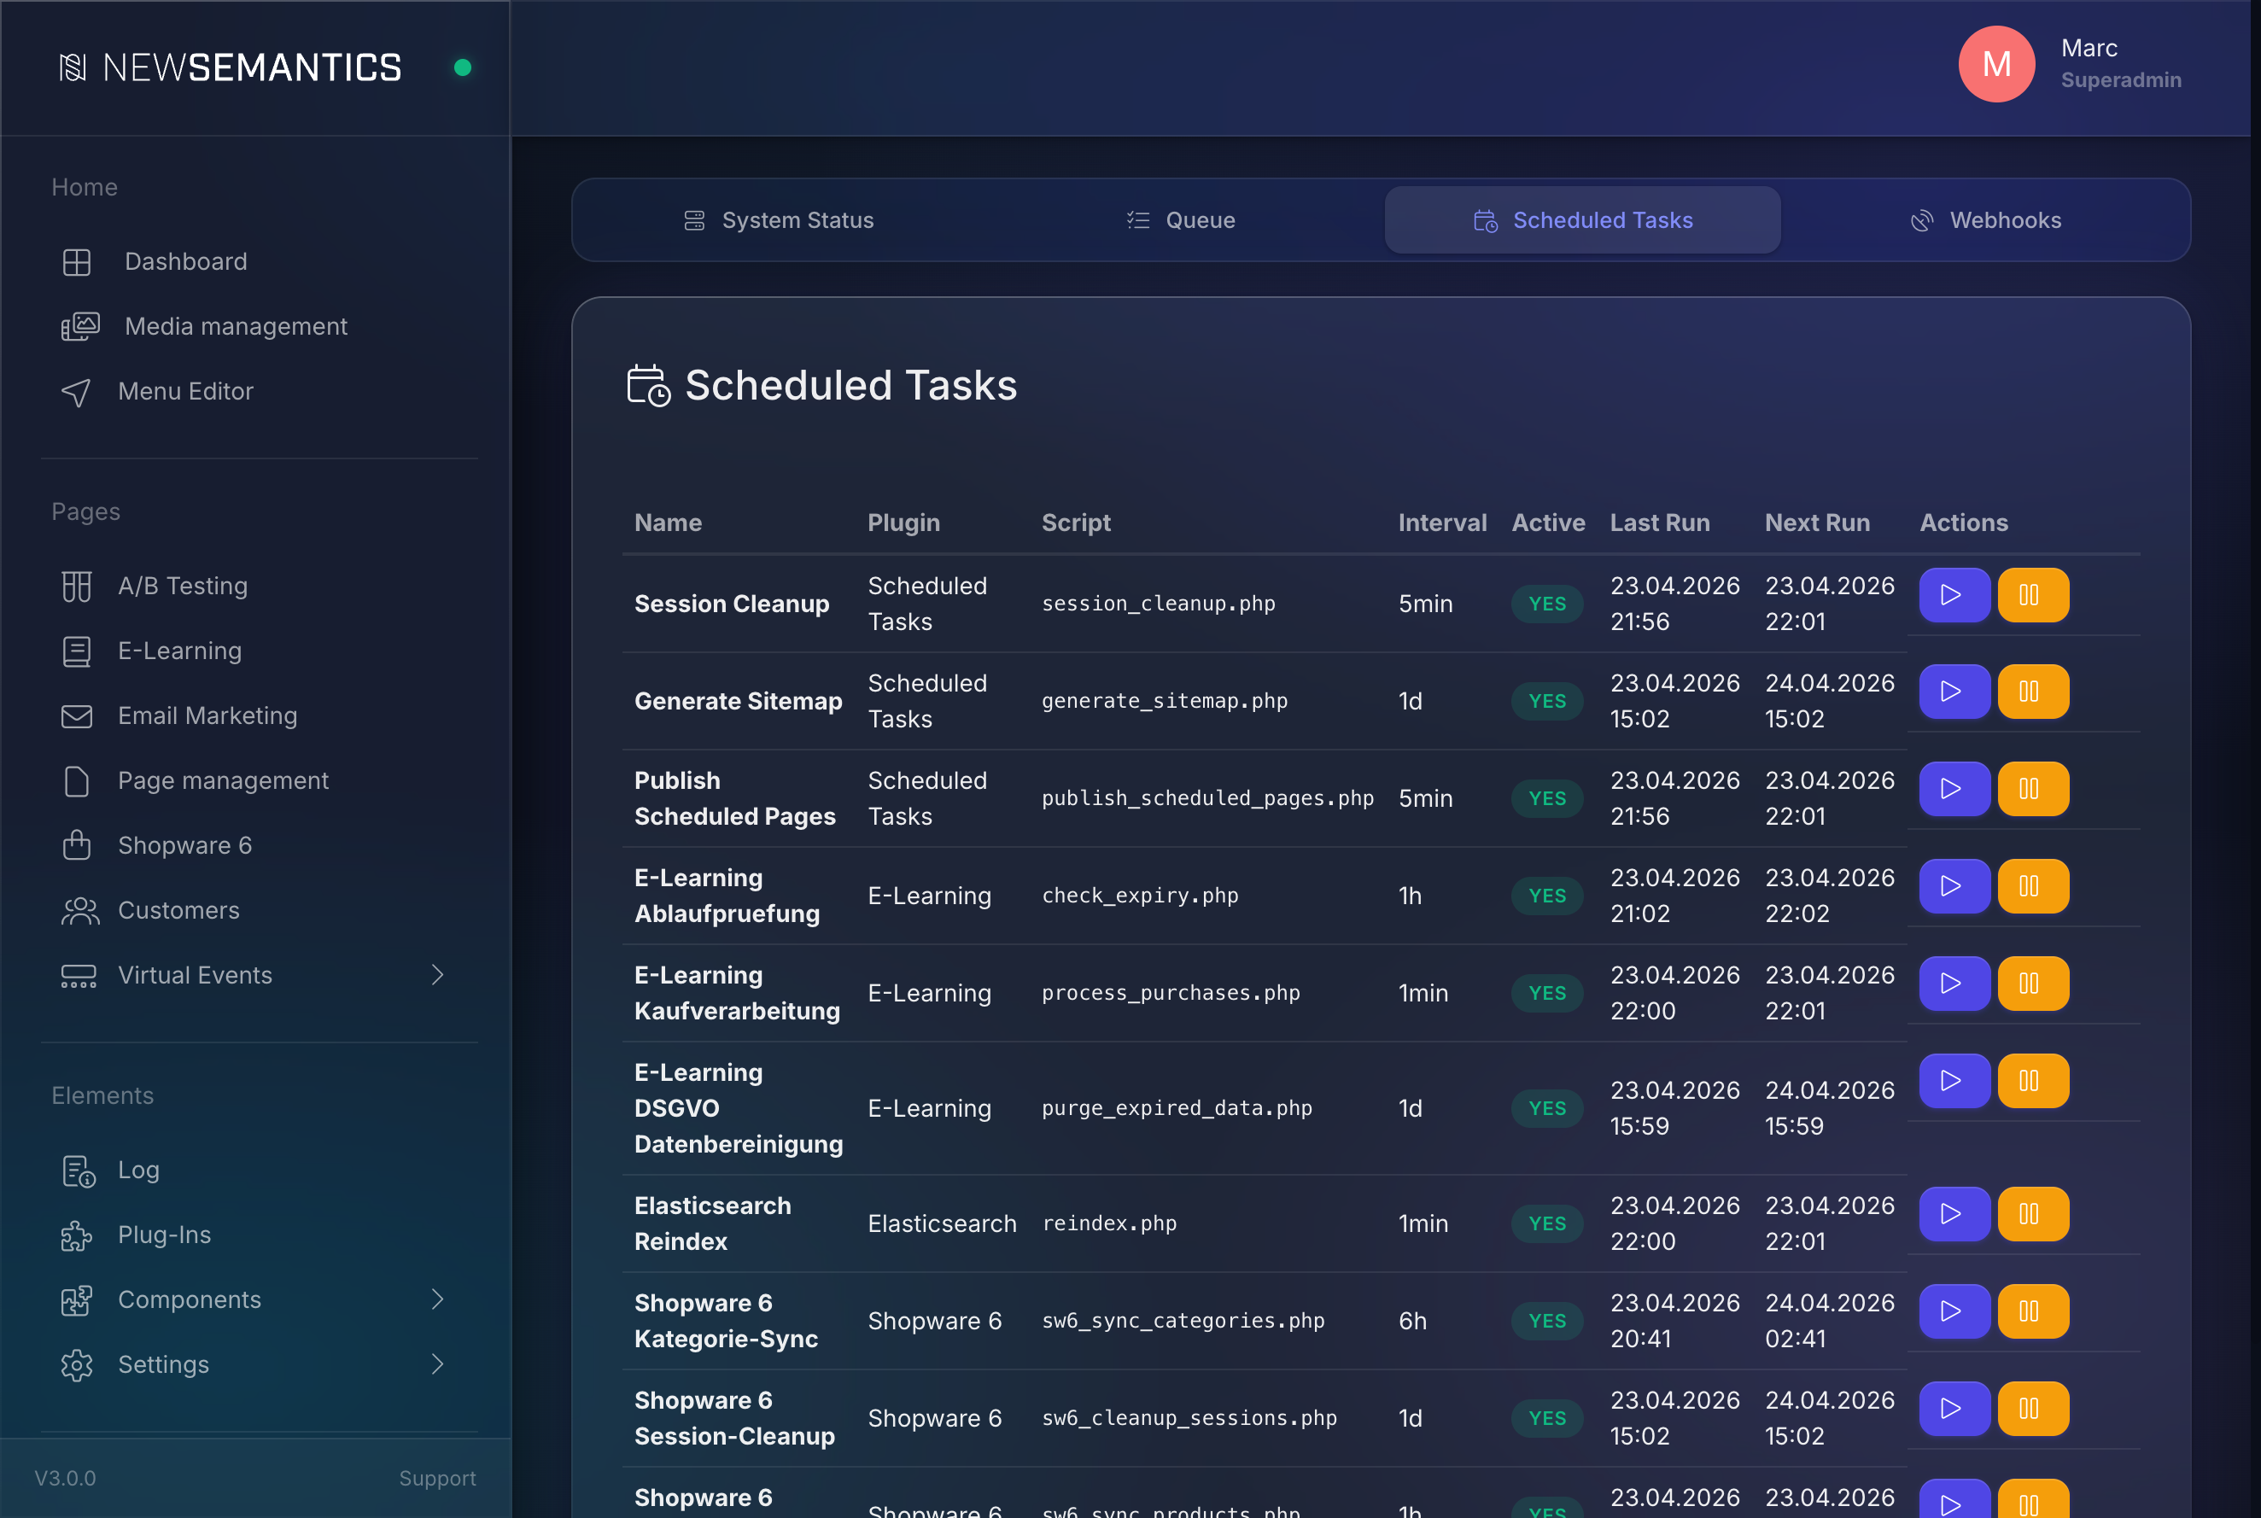This screenshot has width=2261, height=1518.
Task: Run E-Learning Kaufverarbeitung task
Action: 1954,984
